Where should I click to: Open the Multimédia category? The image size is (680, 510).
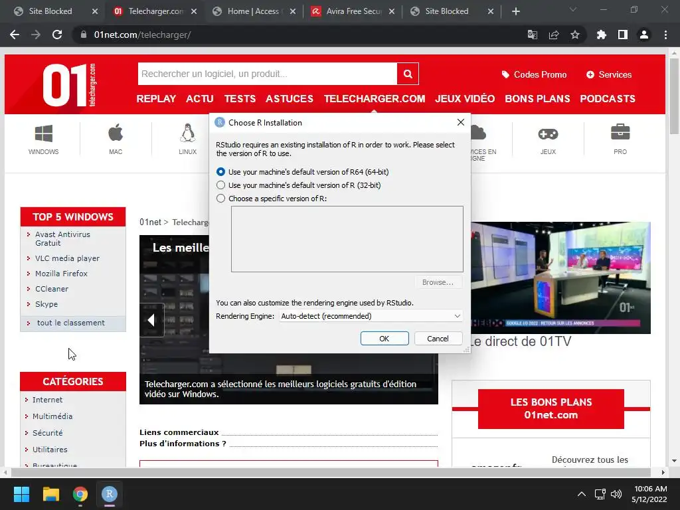(52, 416)
